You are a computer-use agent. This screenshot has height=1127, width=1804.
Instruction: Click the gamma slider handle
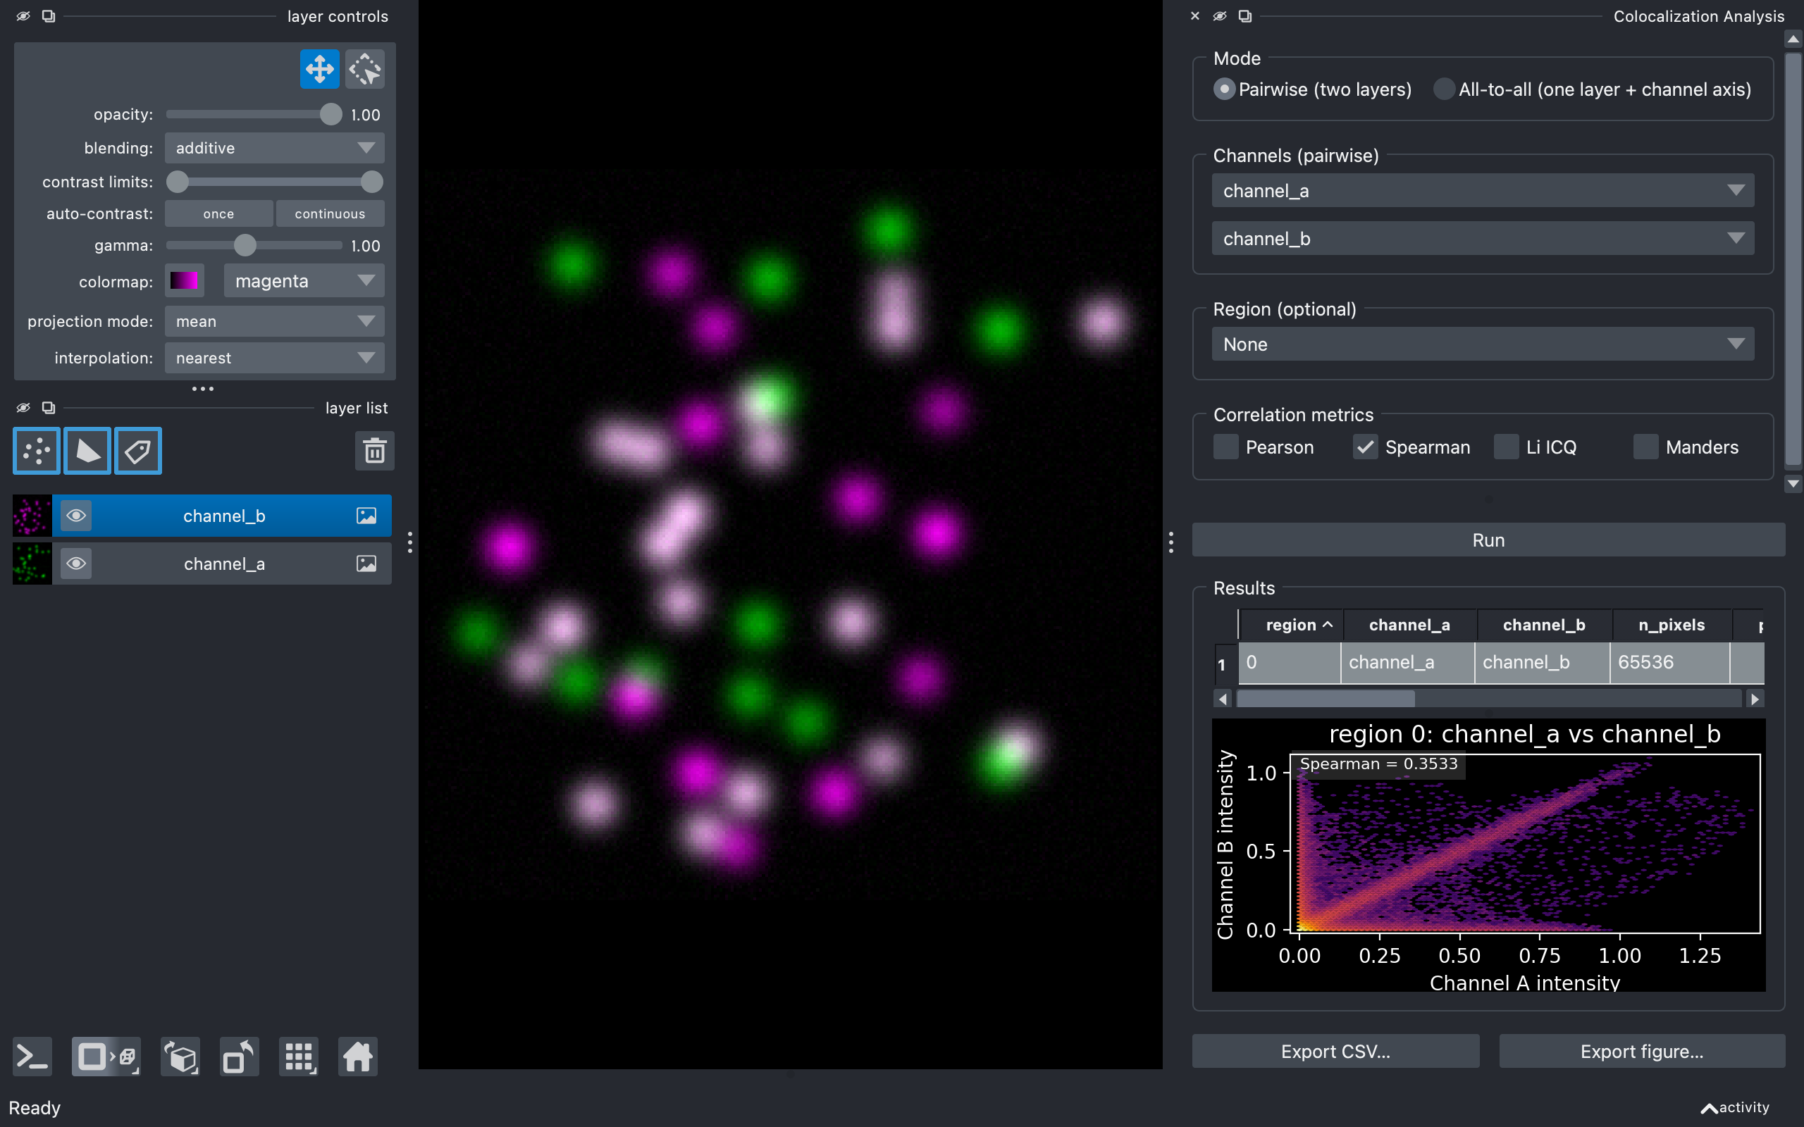(x=245, y=245)
